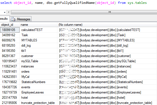157x105 pixels.
Task: Select name cell tbl1
Action: click(x=38, y=51)
